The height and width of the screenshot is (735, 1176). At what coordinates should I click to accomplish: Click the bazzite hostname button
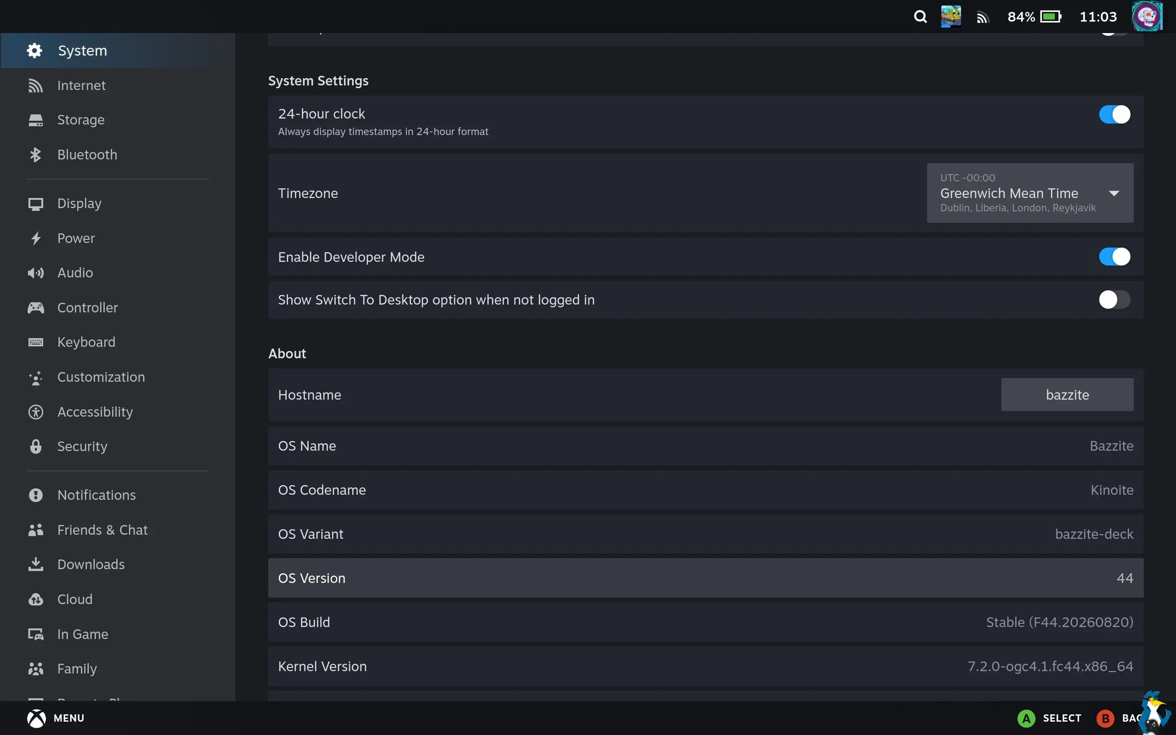tap(1067, 395)
